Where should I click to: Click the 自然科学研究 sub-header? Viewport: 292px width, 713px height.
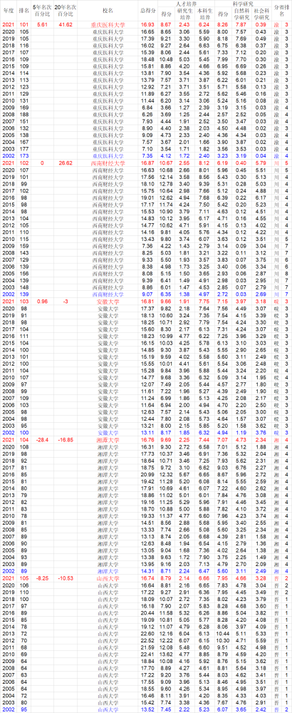pyautogui.click(x=241, y=14)
